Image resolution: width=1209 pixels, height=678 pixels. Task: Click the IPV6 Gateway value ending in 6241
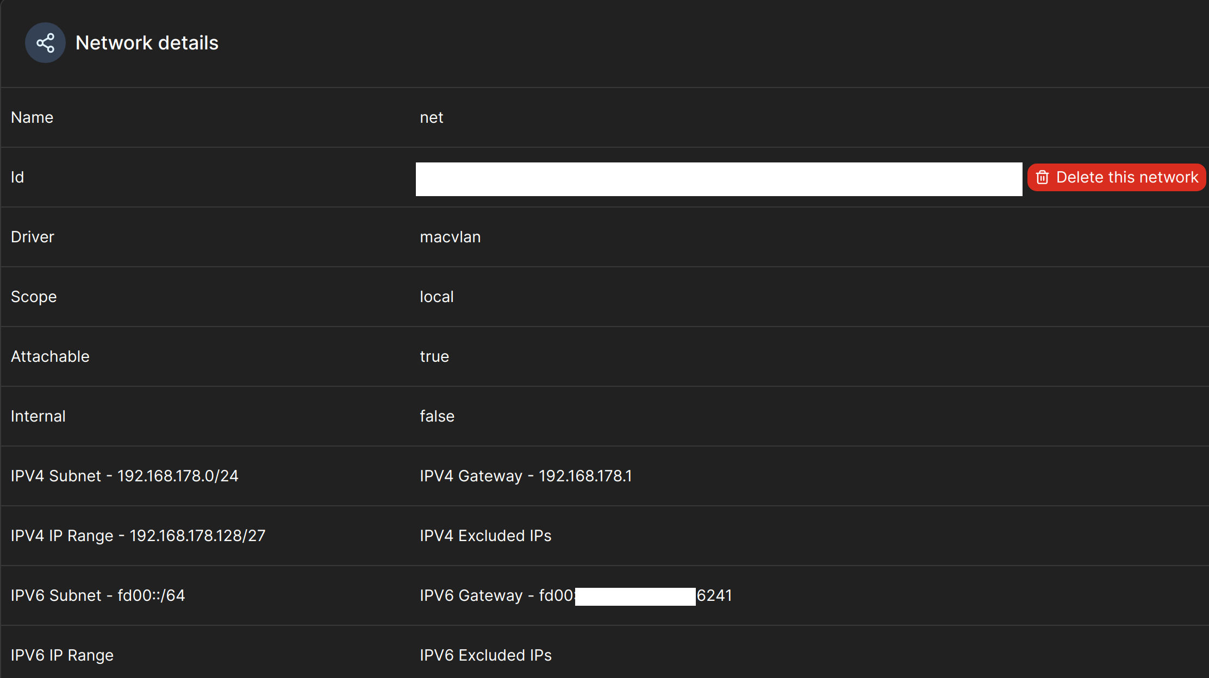click(x=575, y=595)
